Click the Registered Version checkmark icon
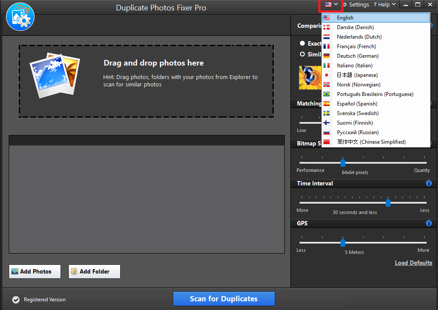Viewport: 438px width, 310px height. (x=16, y=300)
